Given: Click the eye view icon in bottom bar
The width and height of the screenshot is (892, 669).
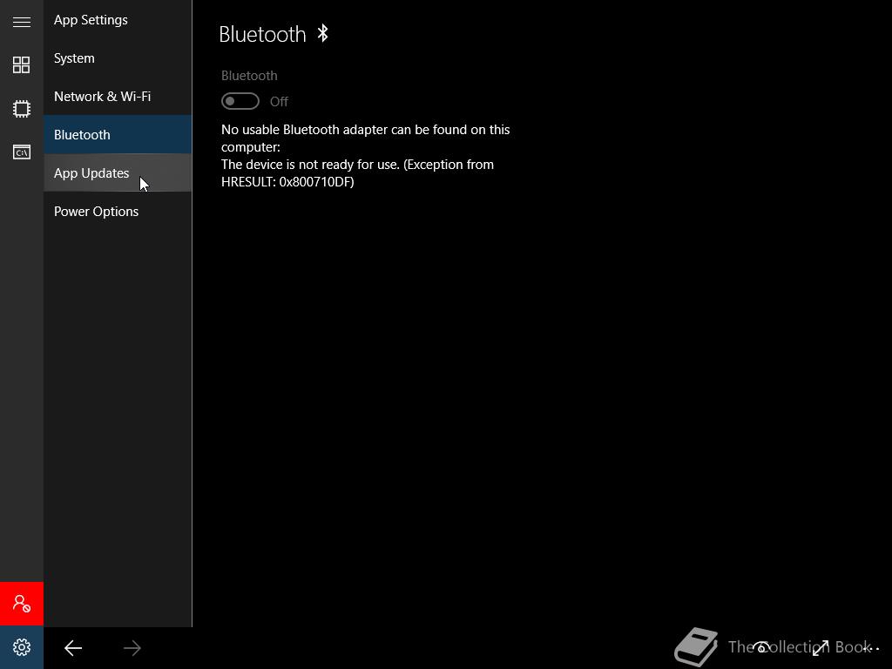Looking at the screenshot, I should (761, 647).
